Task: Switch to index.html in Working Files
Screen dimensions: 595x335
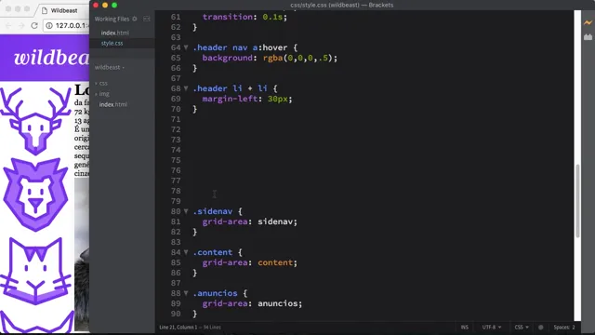Action: (x=115, y=33)
